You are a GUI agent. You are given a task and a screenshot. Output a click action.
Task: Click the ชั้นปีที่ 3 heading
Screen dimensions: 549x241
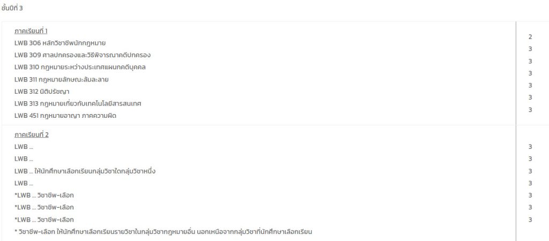(x=12, y=8)
